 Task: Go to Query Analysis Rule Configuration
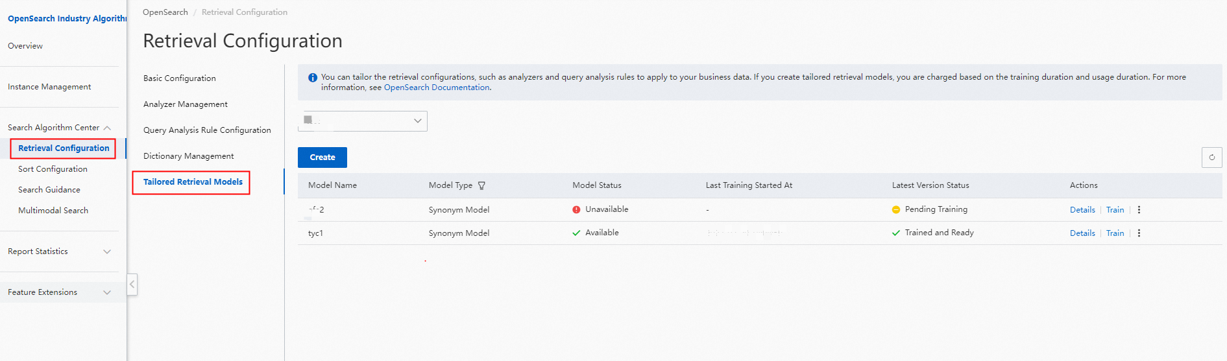[x=207, y=130]
